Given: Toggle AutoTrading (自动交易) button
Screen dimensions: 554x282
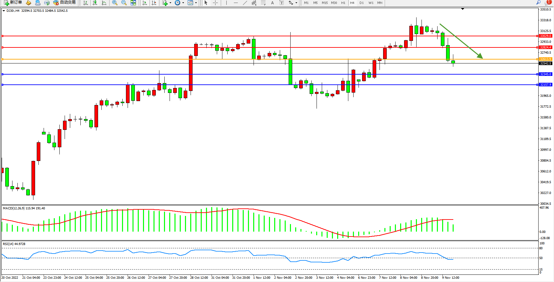Looking at the screenshot, I should coord(65,3).
